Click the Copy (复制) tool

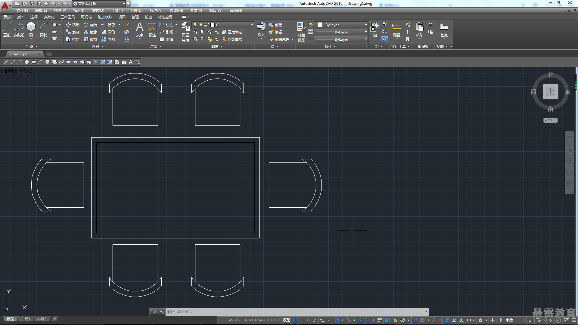(x=73, y=32)
